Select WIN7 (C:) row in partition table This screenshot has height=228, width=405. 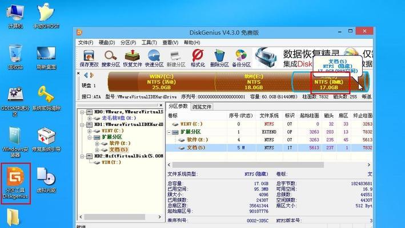tap(270, 124)
